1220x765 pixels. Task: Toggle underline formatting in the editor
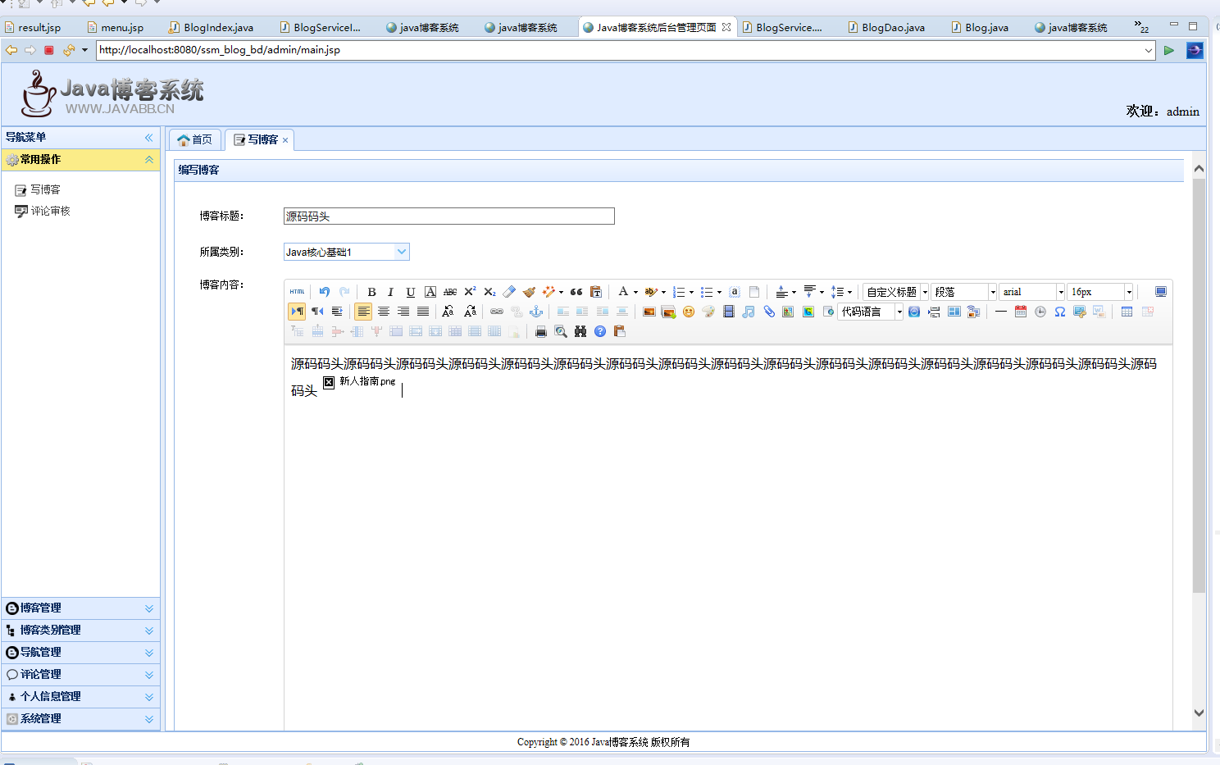411,292
